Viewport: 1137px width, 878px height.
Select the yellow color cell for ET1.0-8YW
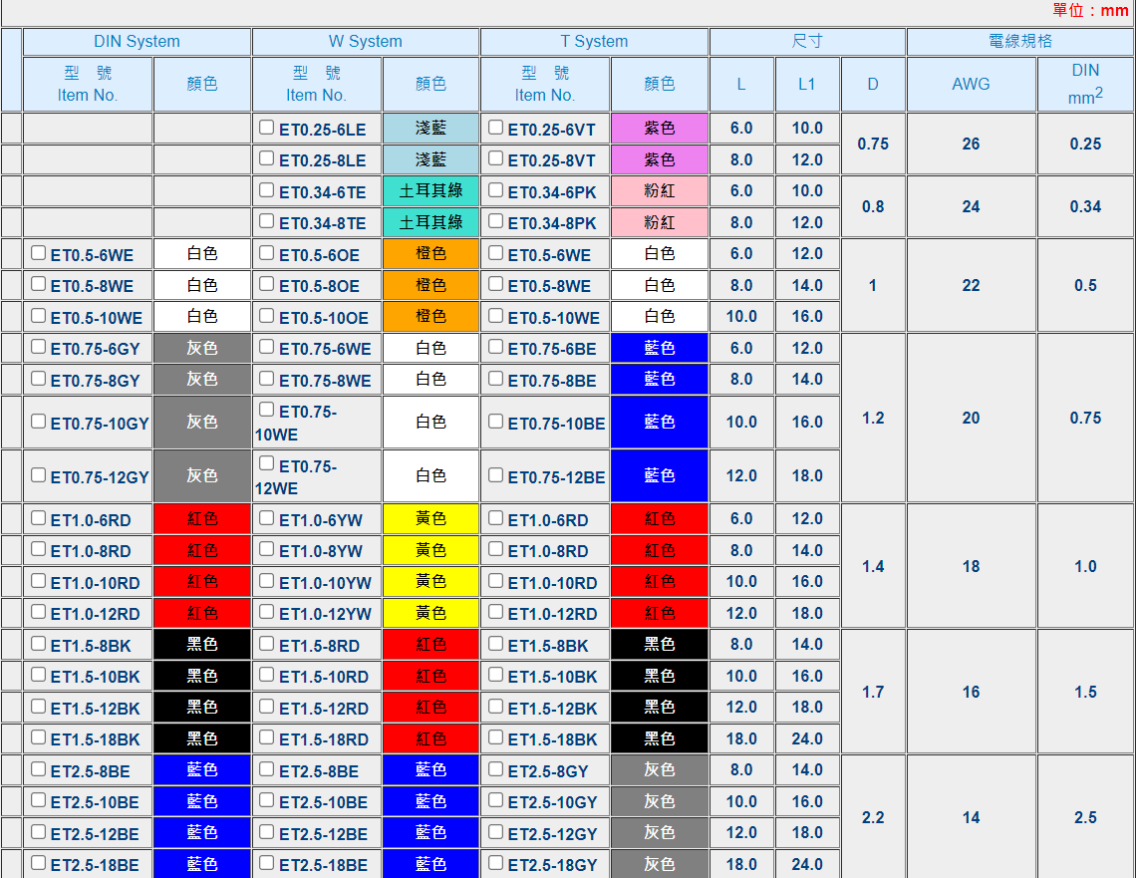[430, 550]
